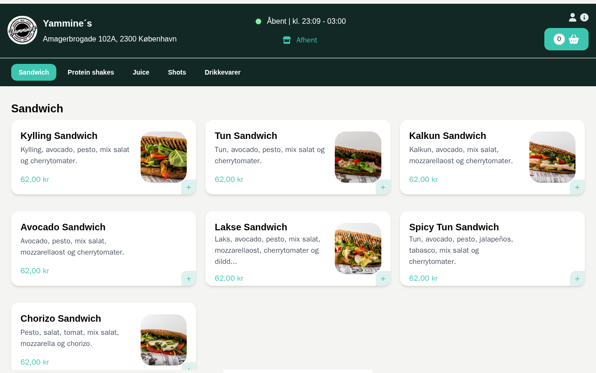Screen dimensions: 596x373
Task: Open the restaurant info icon
Action: click(x=584, y=17)
